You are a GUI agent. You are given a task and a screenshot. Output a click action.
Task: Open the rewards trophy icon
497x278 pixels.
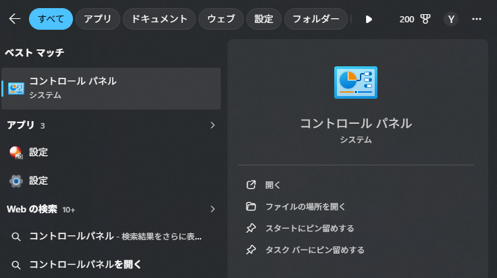[425, 20]
